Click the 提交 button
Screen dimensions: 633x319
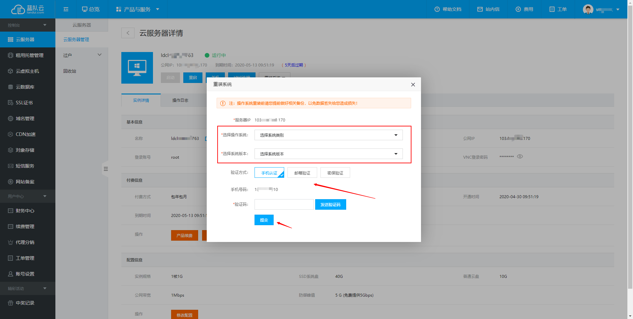pos(264,220)
